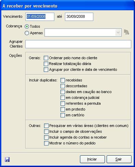
Task: Click the Agrupar Clientes text field
Action: pyautogui.click(x=78, y=44)
